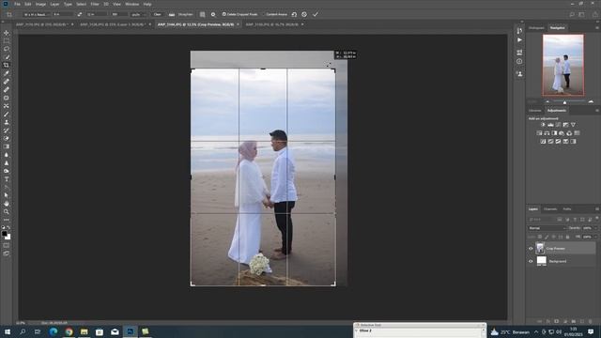The image size is (601, 338).
Task: Toggle lock transparent pixels
Action: tap(540, 237)
